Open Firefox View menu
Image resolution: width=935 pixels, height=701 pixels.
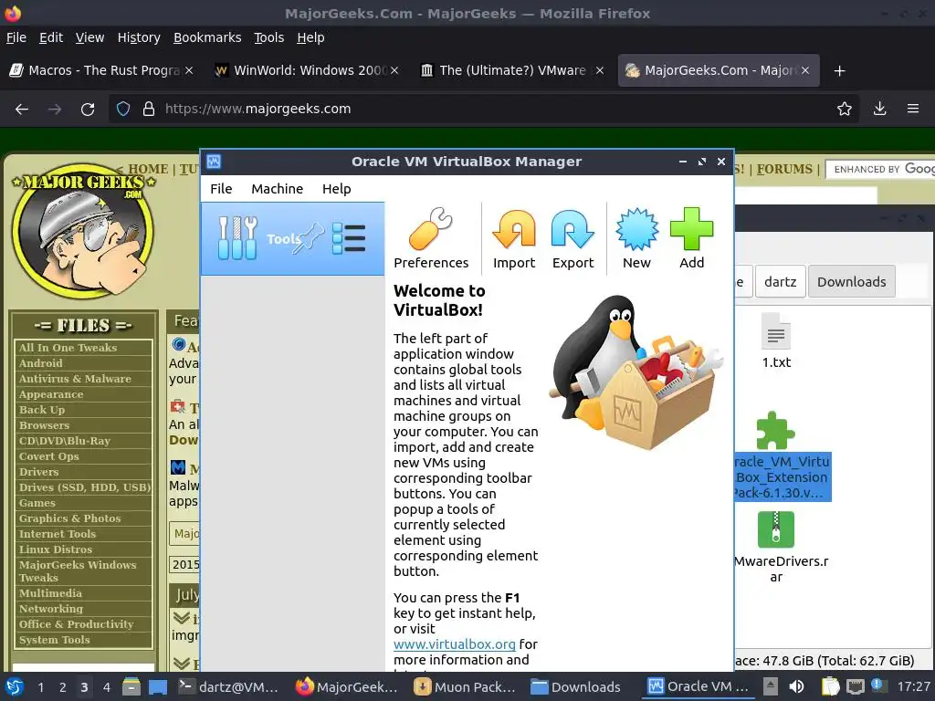coord(89,37)
